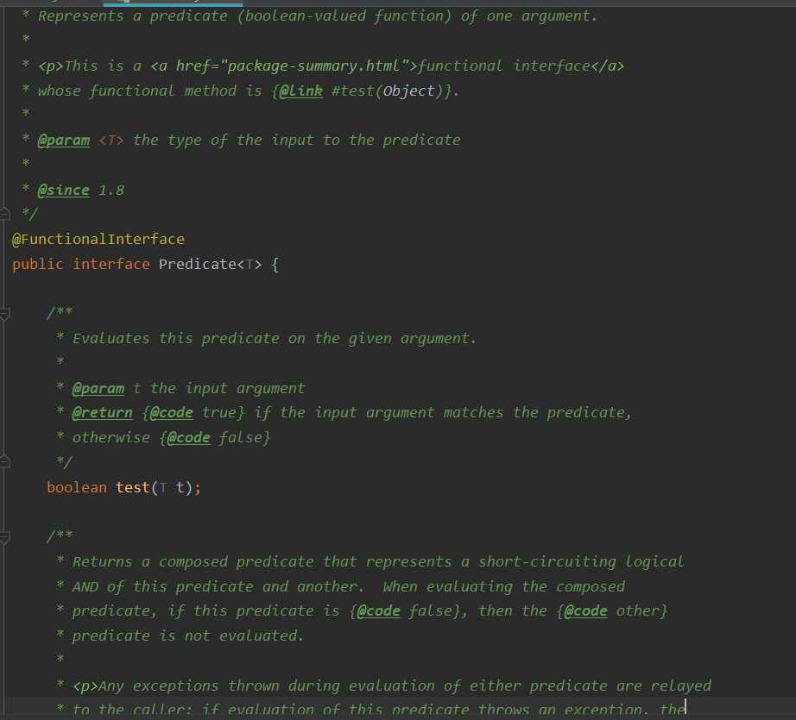Viewport: 796px width, 720px height.
Task: Collapse the class Javadoc ending before @FunctionalInterface
Action: coord(4,214)
